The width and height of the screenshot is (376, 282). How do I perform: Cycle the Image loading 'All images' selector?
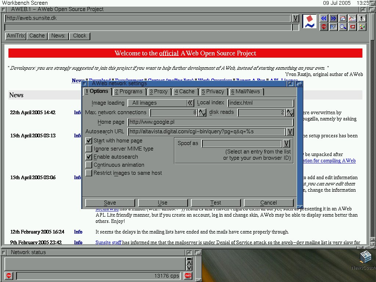point(161,103)
